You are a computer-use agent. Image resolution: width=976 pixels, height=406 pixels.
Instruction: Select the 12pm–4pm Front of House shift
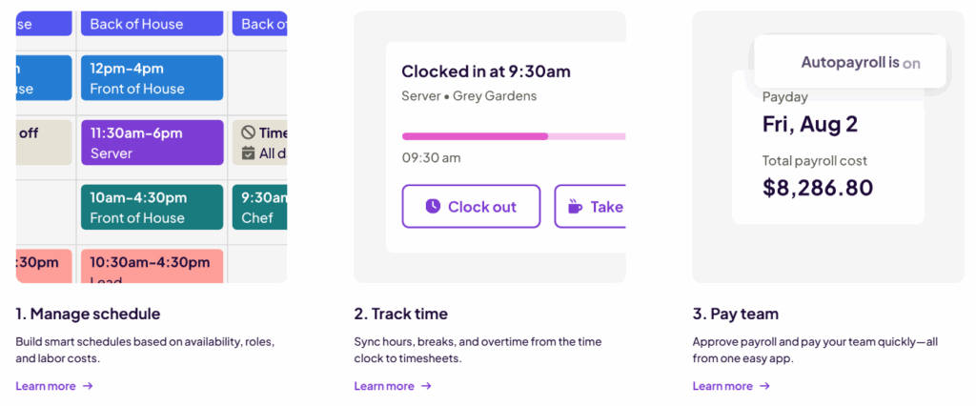coord(152,78)
